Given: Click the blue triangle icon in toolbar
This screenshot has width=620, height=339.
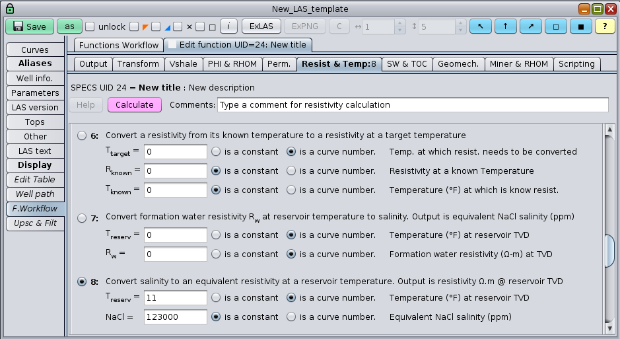Looking at the screenshot, I should [167, 27].
